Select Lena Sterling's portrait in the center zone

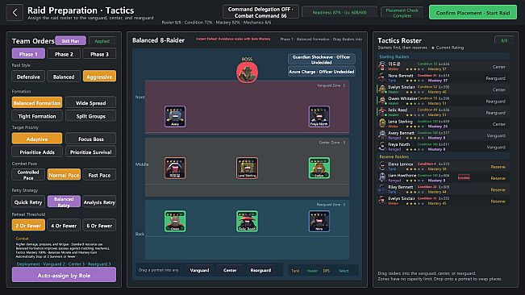click(x=247, y=168)
